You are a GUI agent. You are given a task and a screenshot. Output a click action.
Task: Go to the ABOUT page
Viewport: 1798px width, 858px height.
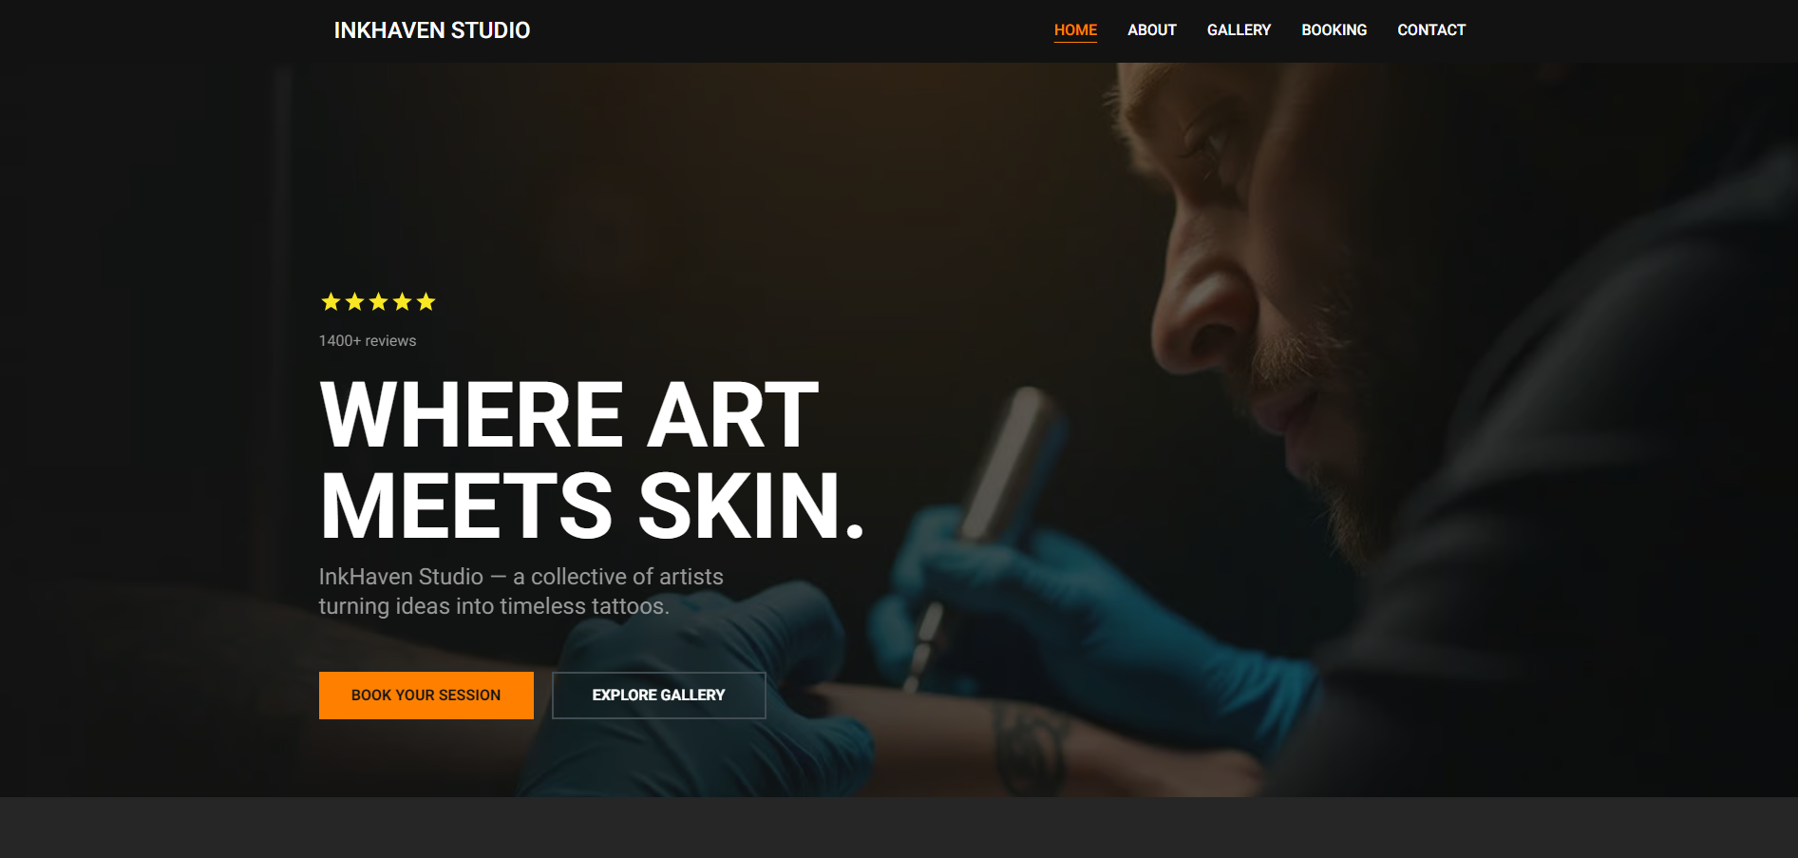1152,30
